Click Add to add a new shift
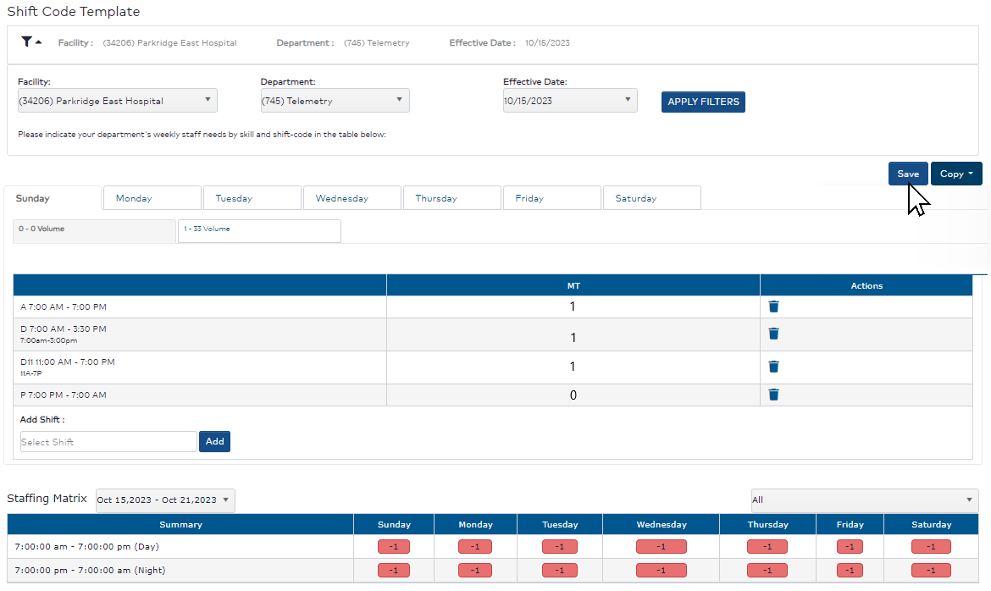The width and height of the screenshot is (991, 591). click(x=213, y=441)
